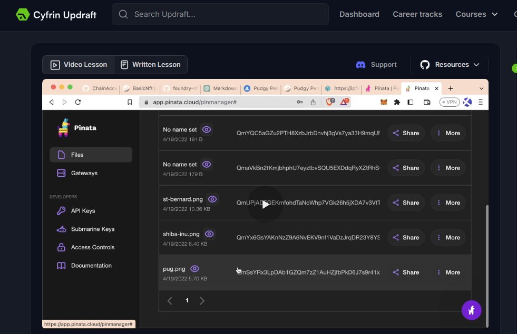Viewport: 517px width, 334px height.
Task: Toggle eye icon for st-bernard.png
Action: (212, 199)
